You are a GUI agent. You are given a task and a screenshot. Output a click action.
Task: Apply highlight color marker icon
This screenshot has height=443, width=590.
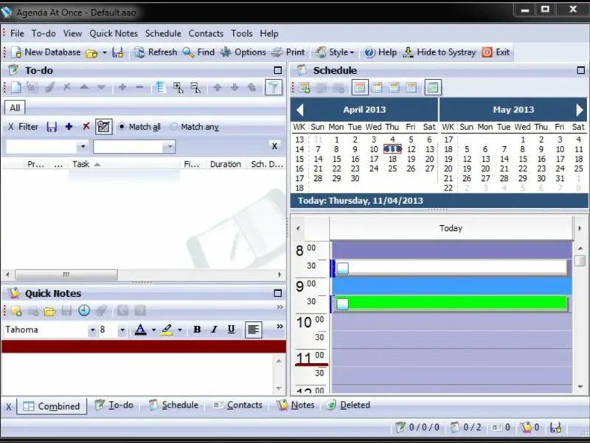167,329
